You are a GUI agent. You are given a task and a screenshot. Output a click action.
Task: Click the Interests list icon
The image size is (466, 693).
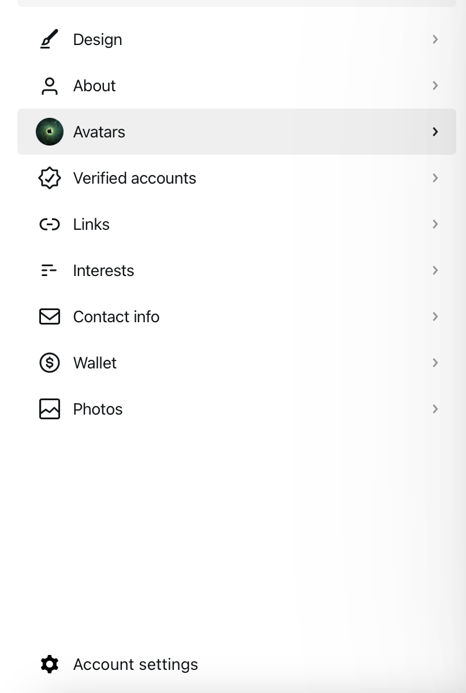coord(49,270)
